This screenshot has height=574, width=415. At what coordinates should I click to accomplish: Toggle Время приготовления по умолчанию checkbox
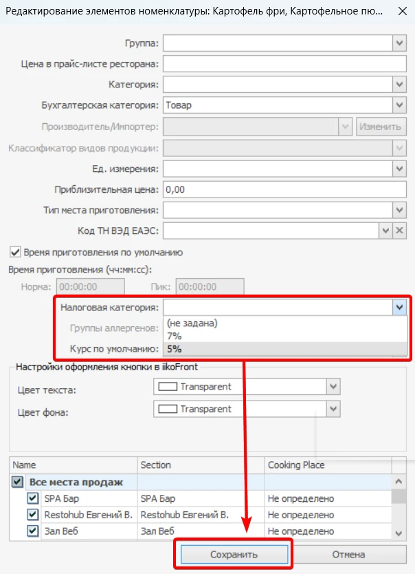[x=15, y=252]
